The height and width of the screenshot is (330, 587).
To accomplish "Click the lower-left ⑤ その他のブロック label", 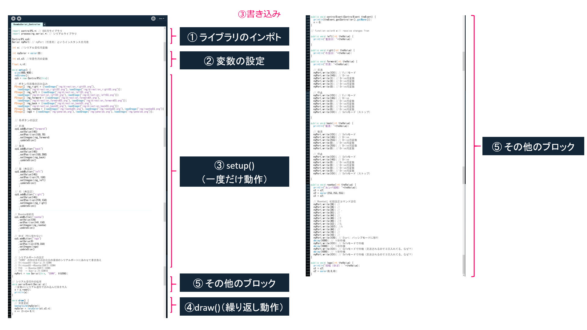I will pos(234,283).
